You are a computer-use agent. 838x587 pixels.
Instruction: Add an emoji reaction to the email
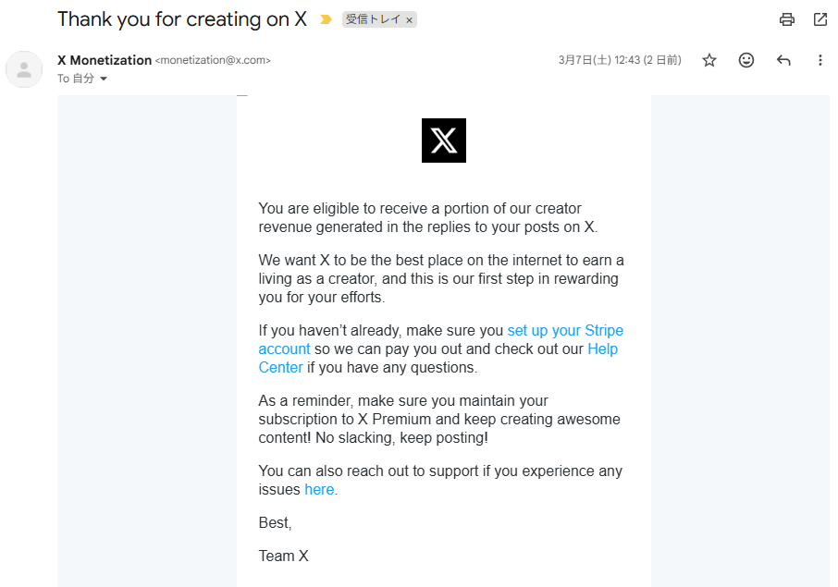[746, 60]
